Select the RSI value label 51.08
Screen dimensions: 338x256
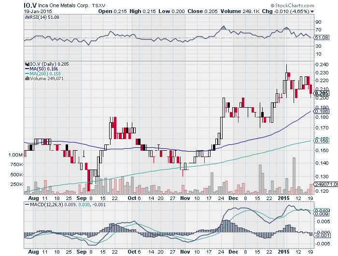click(x=320, y=37)
